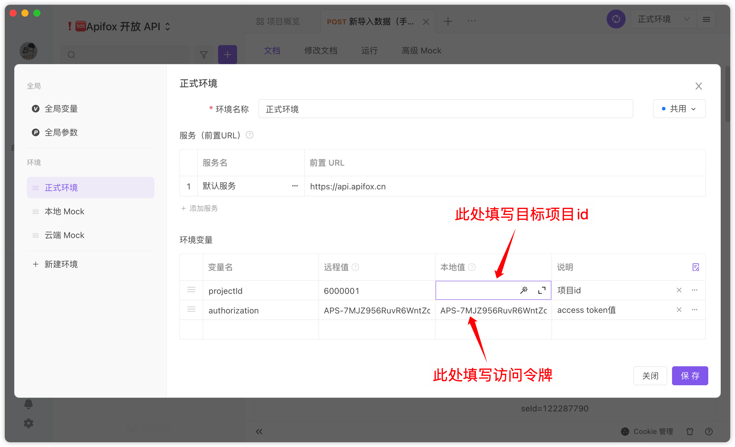Open the 修改文档 tab
The width and height of the screenshot is (735, 447).
pyautogui.click(x=321, y=50)
